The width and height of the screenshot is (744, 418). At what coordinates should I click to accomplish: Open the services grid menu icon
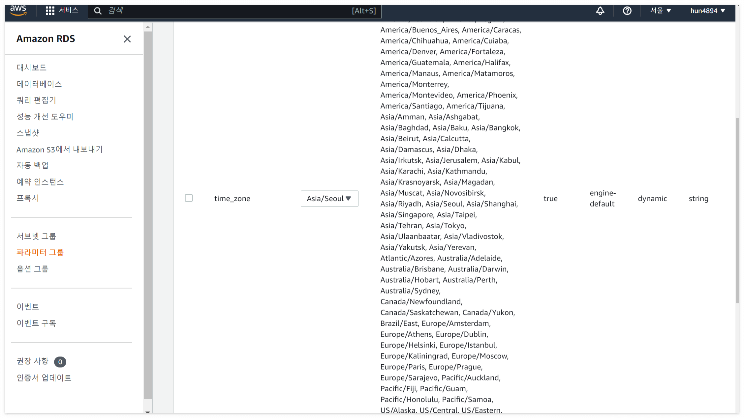click(x=50, y=11)
